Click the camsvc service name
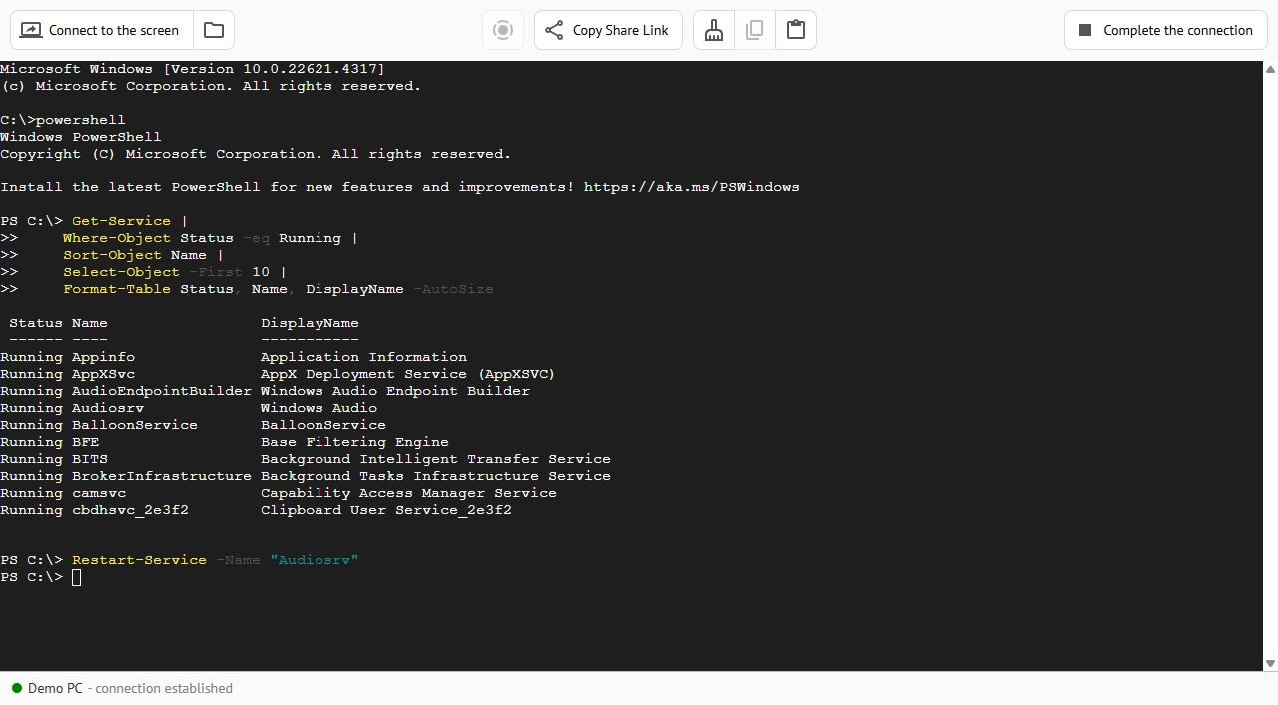The height and width of the screenshot is (705, 1278). click(99, 493)
